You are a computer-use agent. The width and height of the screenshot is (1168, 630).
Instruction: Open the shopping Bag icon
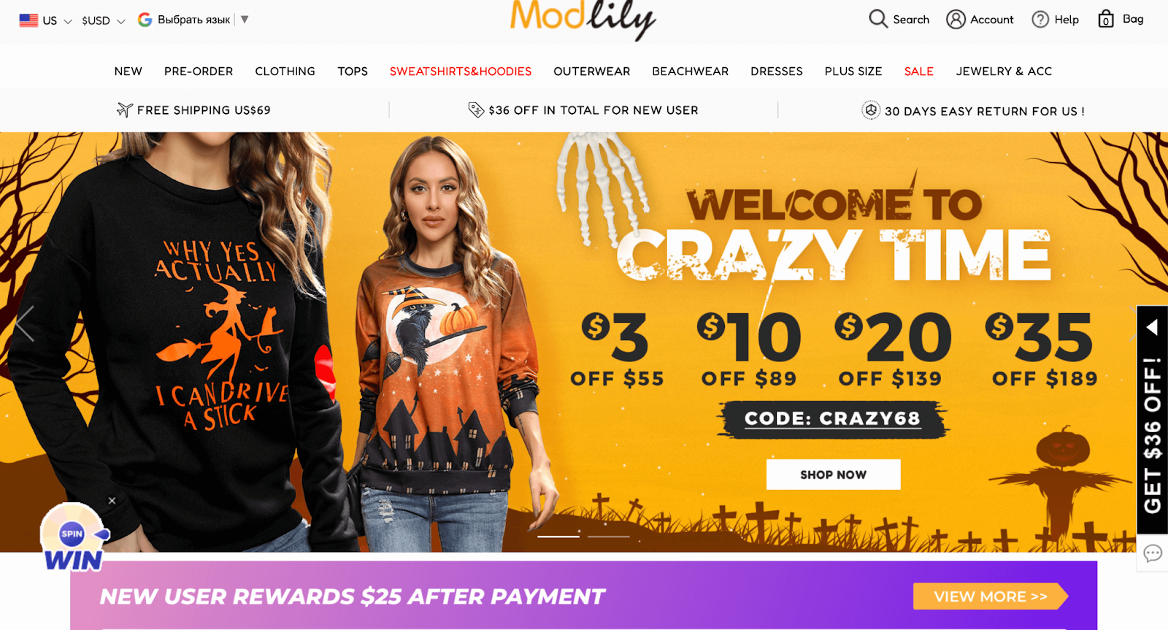point(1106,19)
